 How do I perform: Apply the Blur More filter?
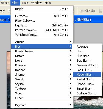point(87,56)
